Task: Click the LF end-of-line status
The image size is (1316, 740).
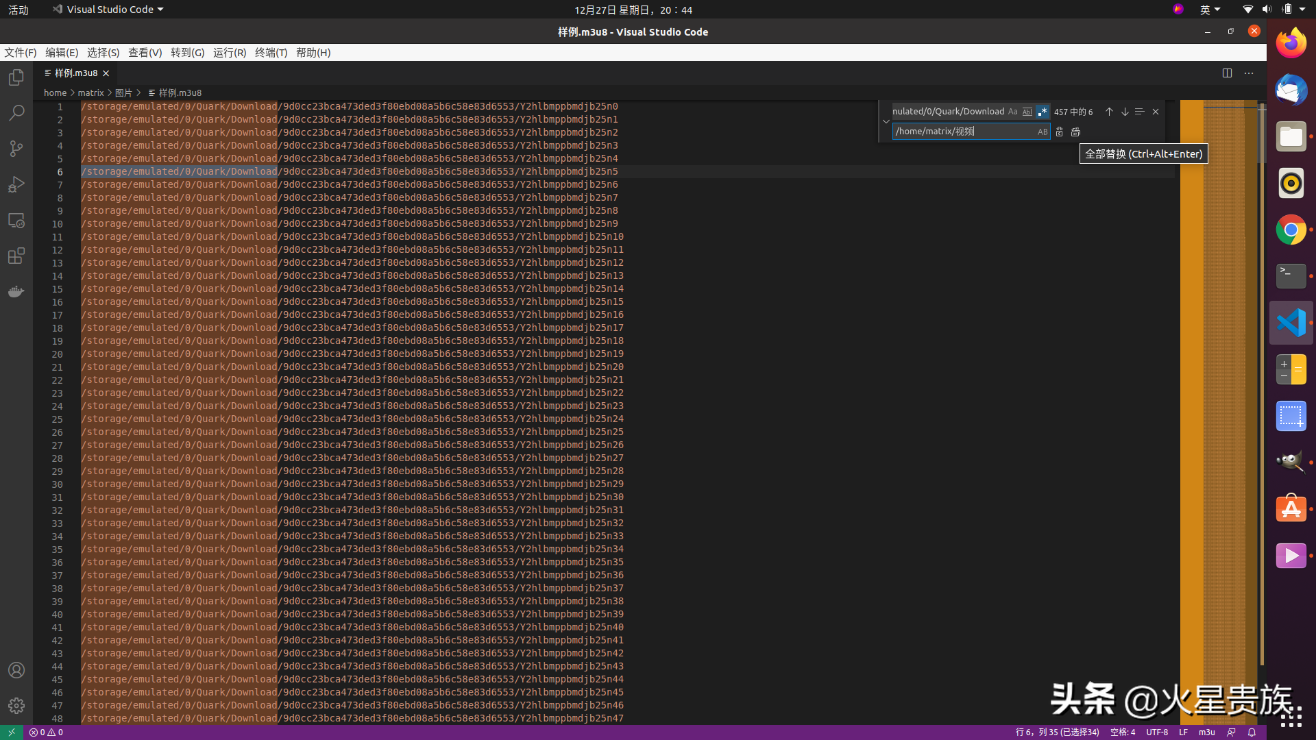Action: 1183,732
